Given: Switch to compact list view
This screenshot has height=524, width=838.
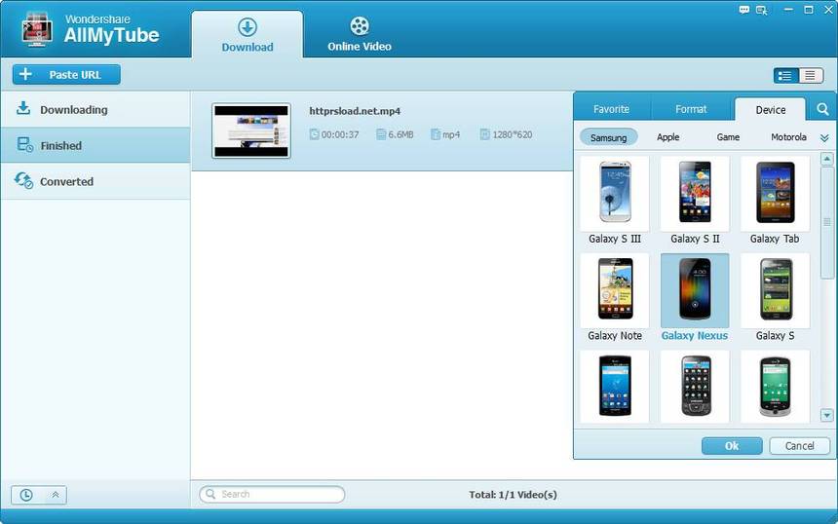Looking at the screenshot, I should click(x=810, y=76).
